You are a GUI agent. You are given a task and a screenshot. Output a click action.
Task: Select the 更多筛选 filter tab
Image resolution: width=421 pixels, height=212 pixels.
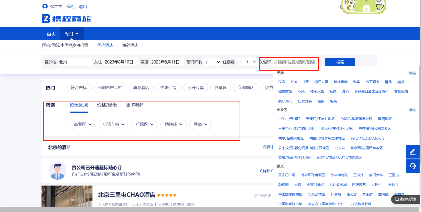(x=135, y=105)
